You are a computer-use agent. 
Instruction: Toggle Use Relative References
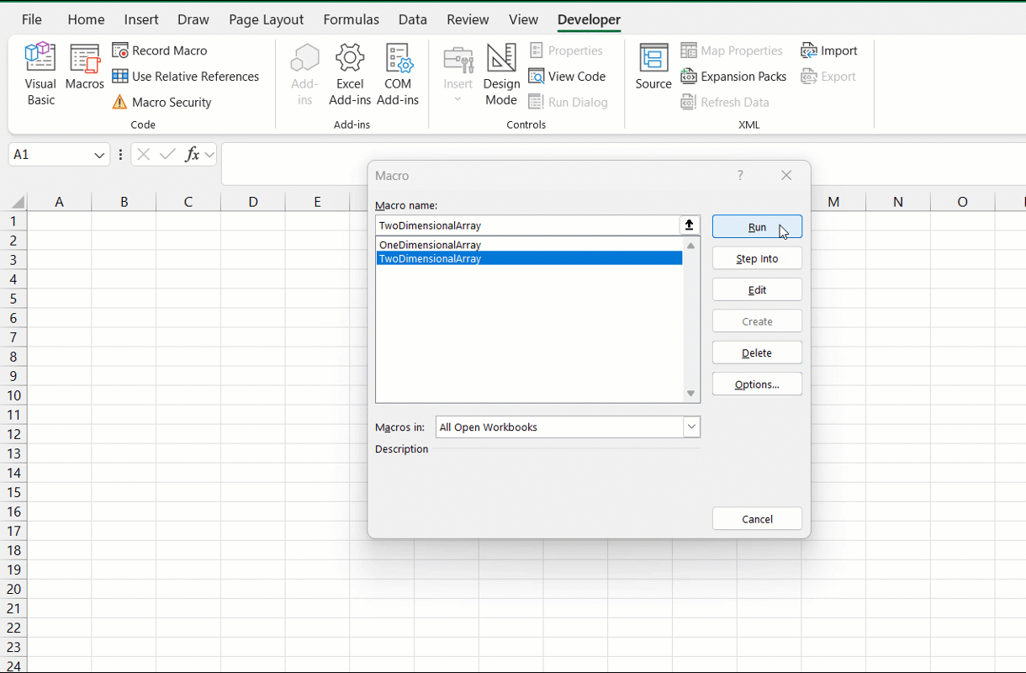(186, 77)
